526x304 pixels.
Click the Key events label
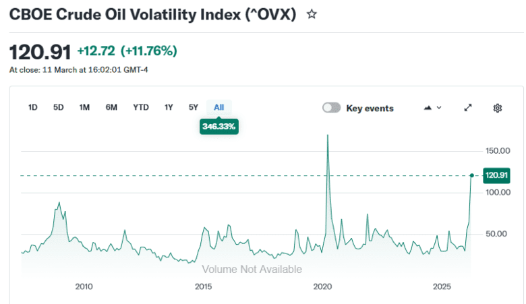(370, 108)
